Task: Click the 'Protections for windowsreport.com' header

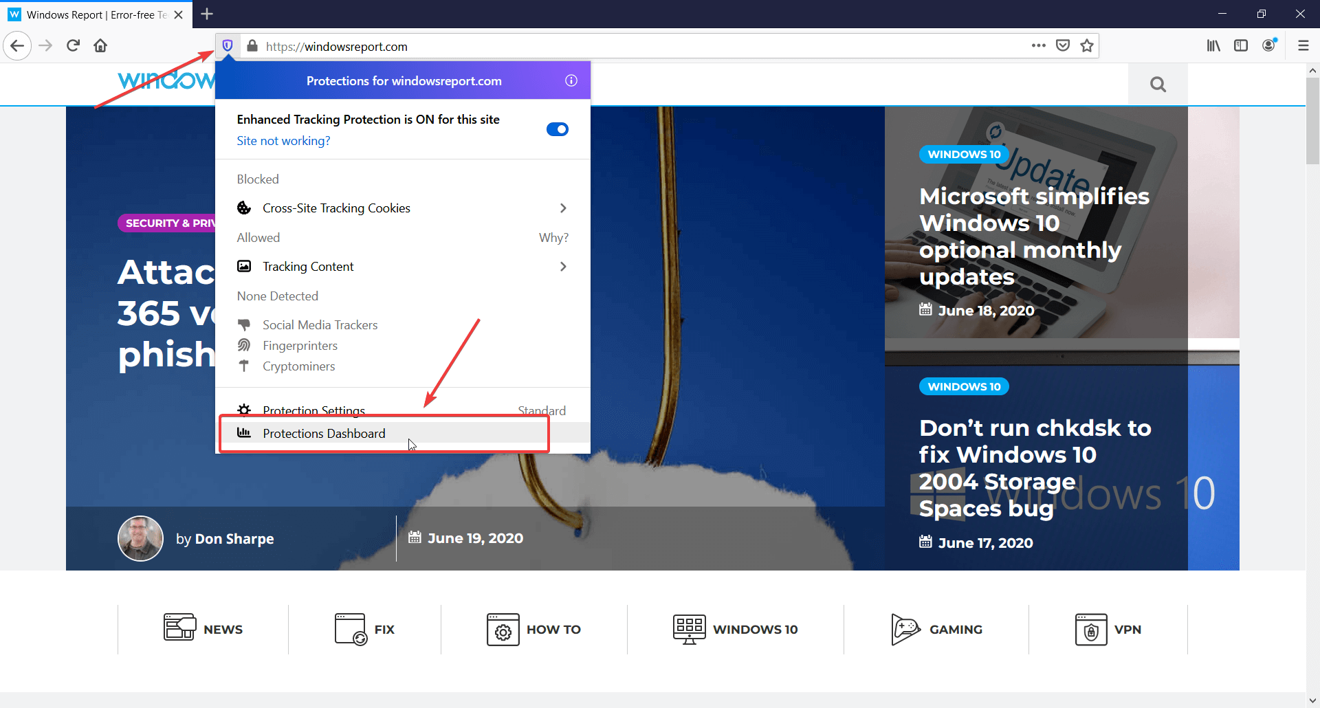Action: [404, 81]
